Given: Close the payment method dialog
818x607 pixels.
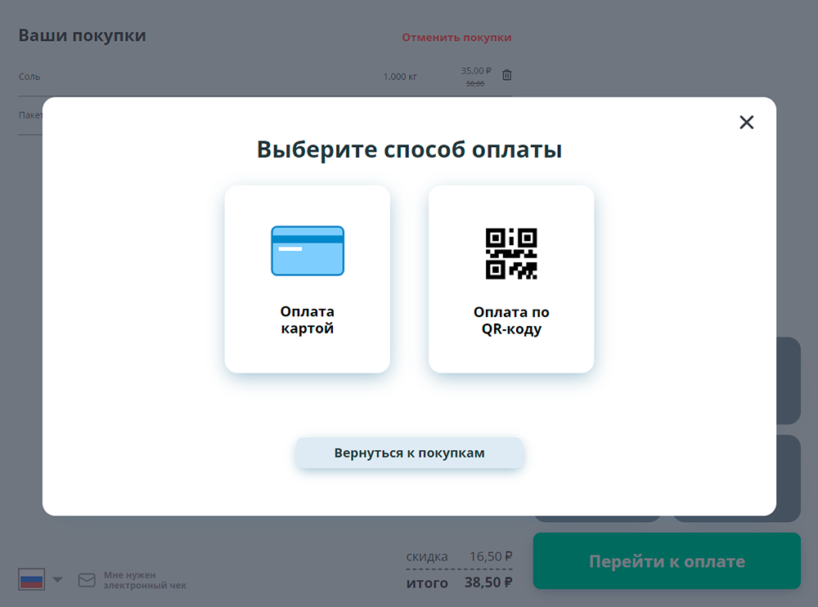Looking at the screenshot, I should [x=747, y=123].
